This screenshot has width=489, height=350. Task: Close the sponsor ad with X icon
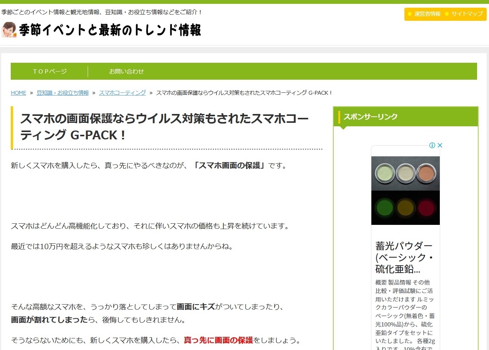(440, 145)
